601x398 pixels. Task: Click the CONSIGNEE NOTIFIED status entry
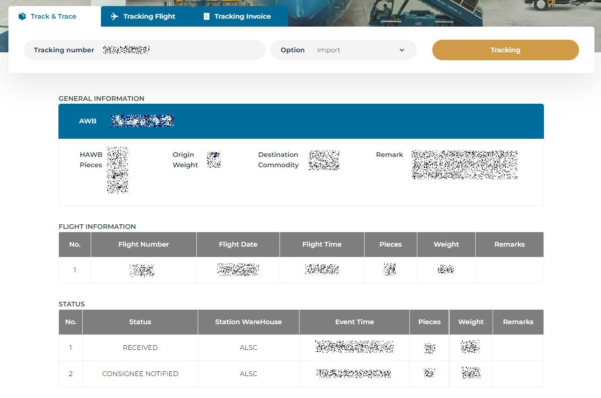(x=140, y=374)
